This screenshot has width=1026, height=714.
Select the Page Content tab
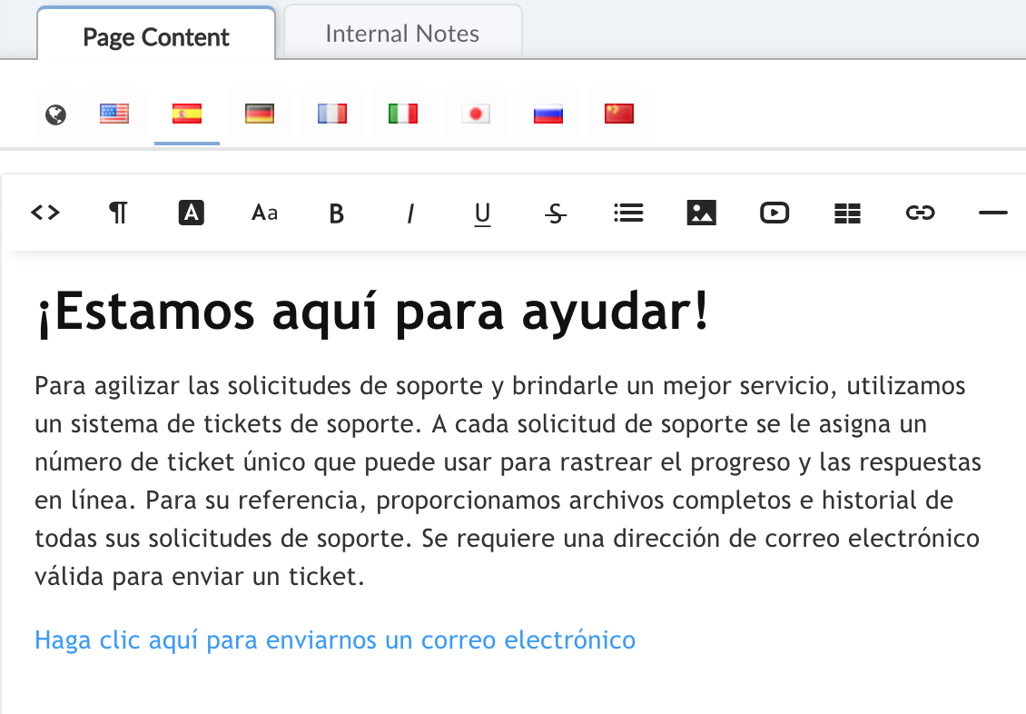coord(155,37)
